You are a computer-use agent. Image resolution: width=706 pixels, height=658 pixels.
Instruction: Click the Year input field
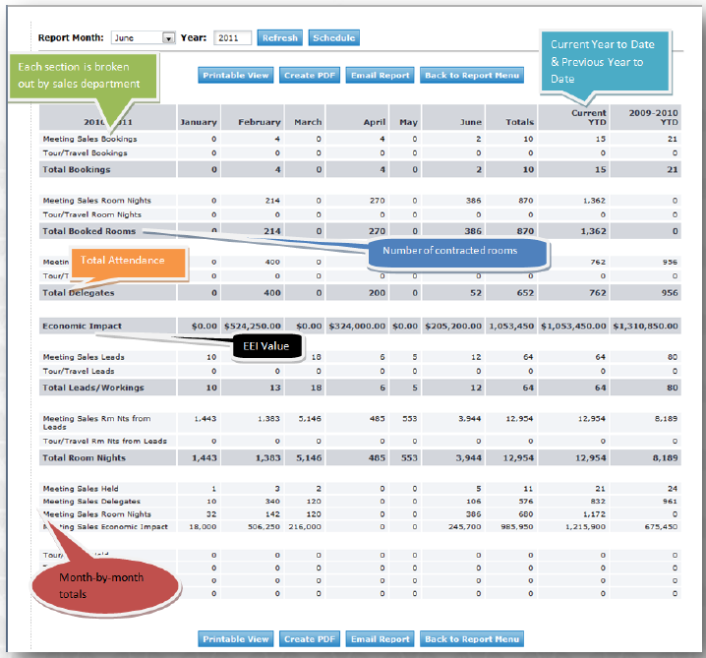click(232, 37)
